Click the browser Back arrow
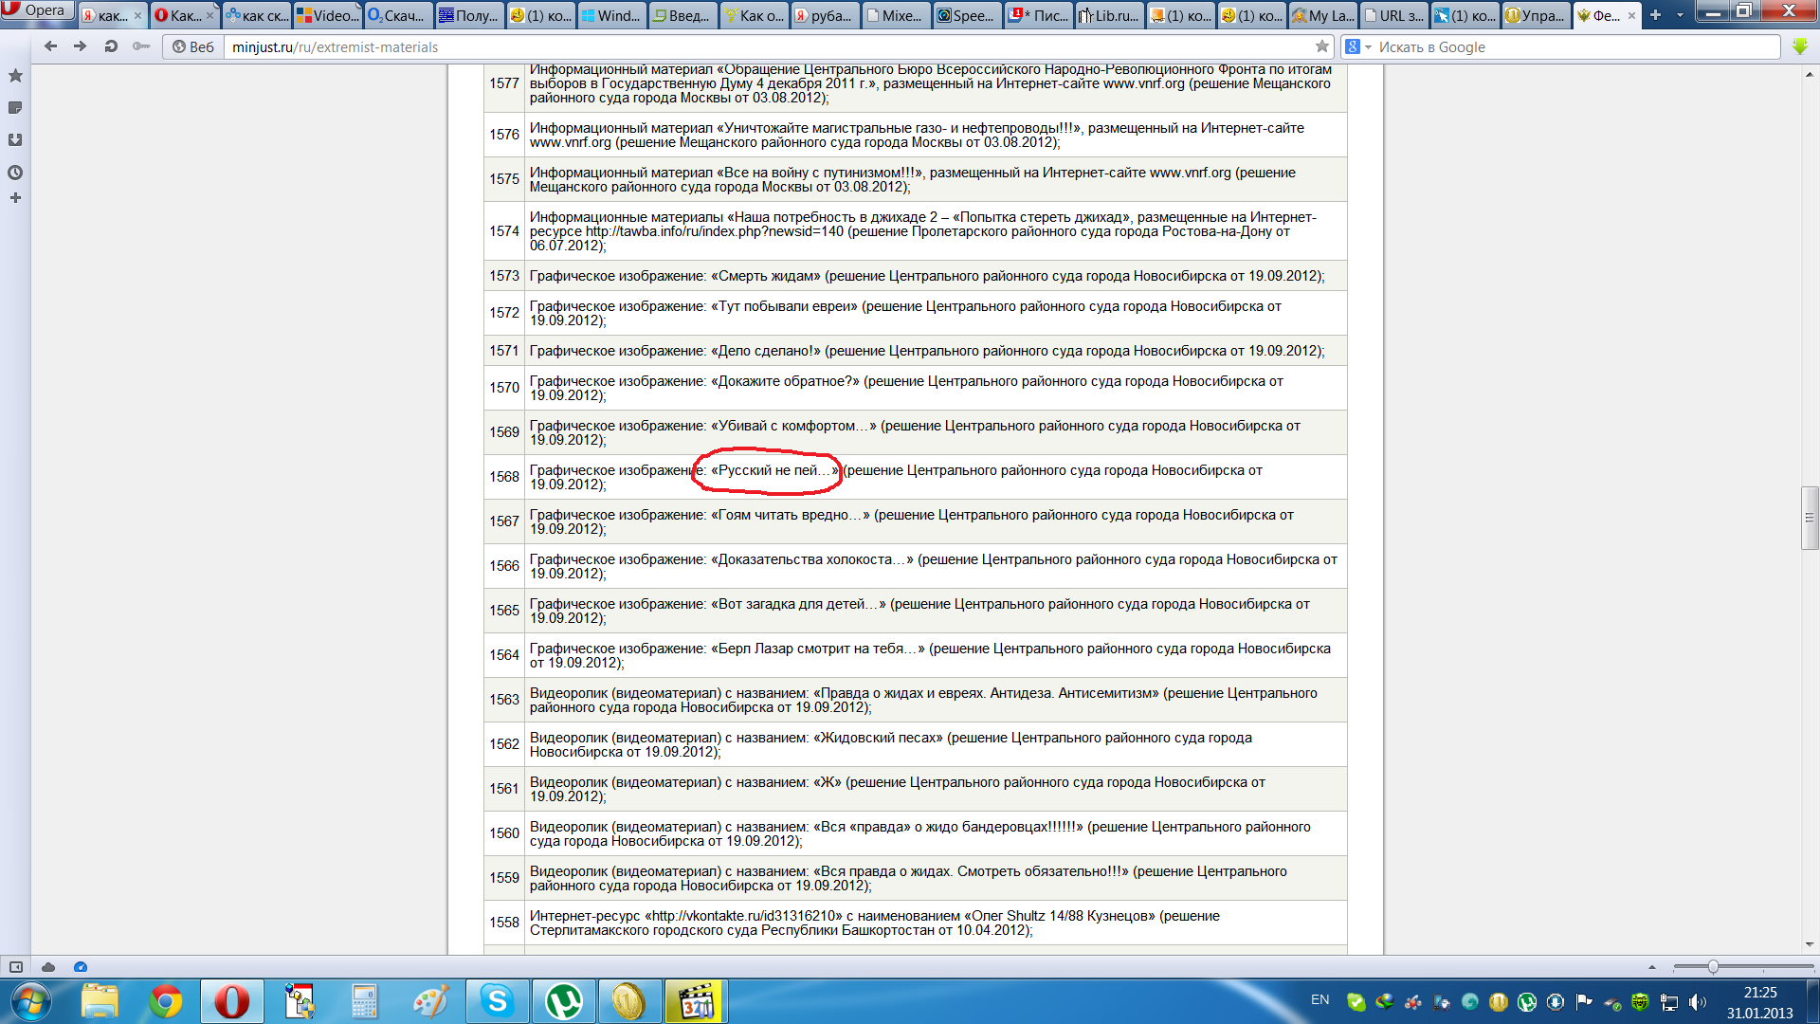Viewport: 1820px width, 1024px height. point(50,46)
